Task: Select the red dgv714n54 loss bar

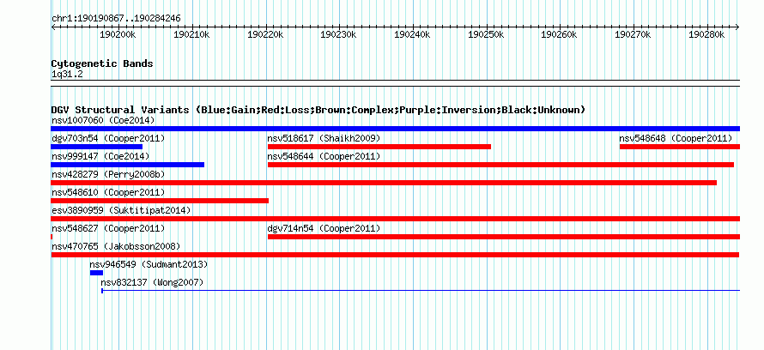Action: (504, 237)
